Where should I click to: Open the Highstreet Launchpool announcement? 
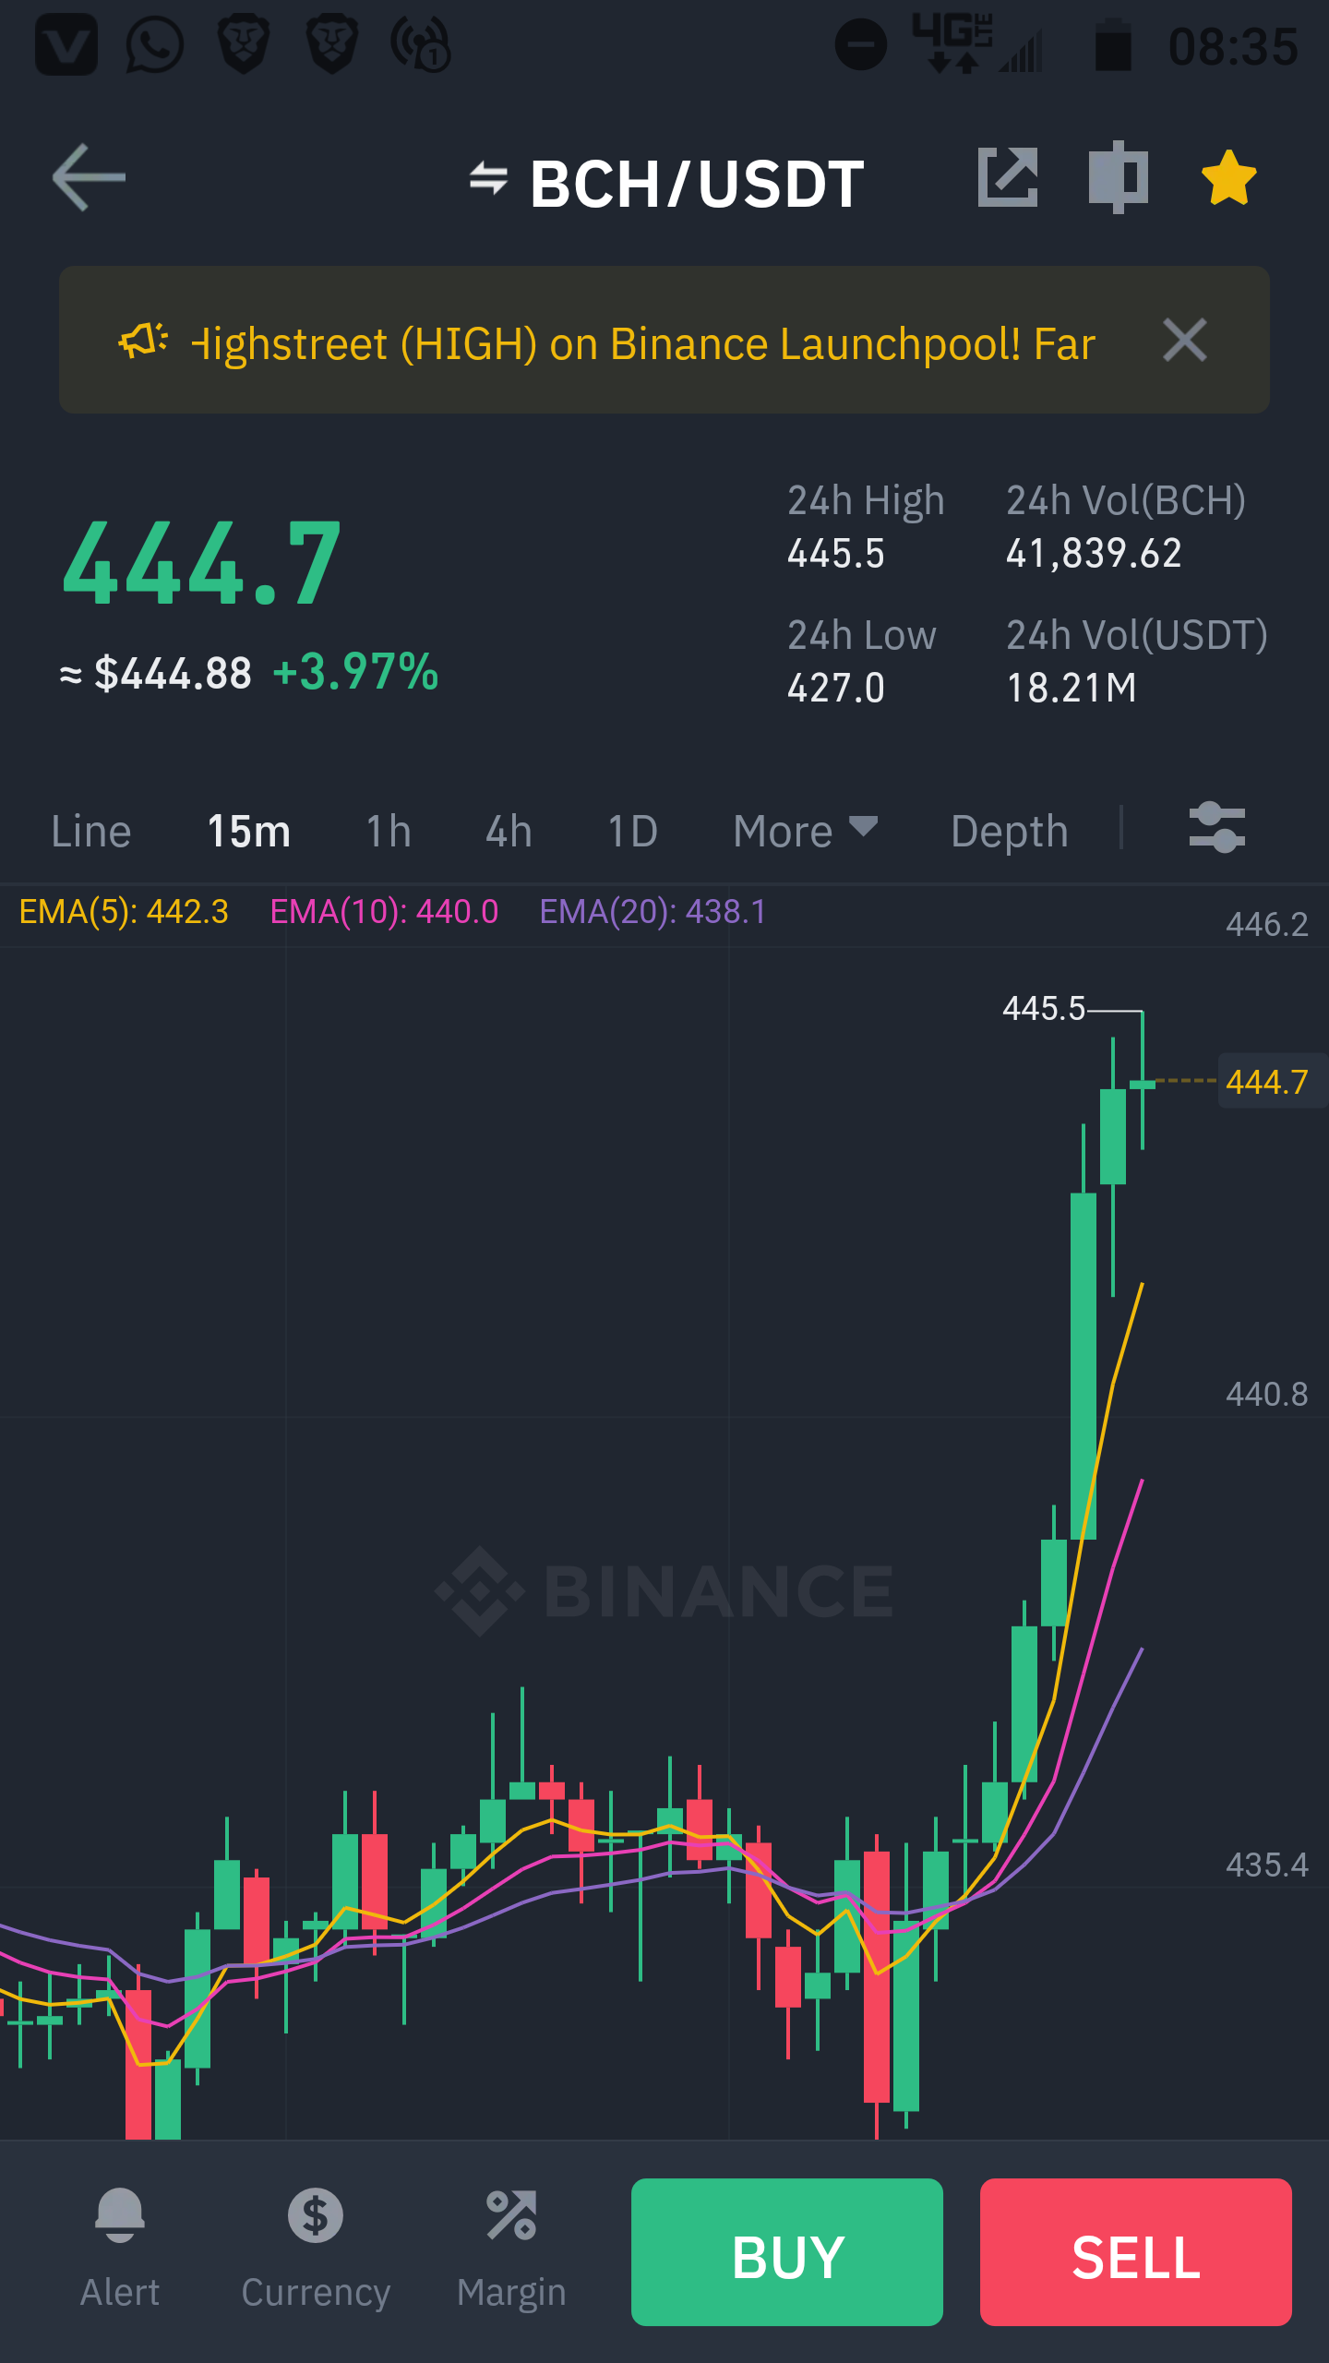pos(643,343)
